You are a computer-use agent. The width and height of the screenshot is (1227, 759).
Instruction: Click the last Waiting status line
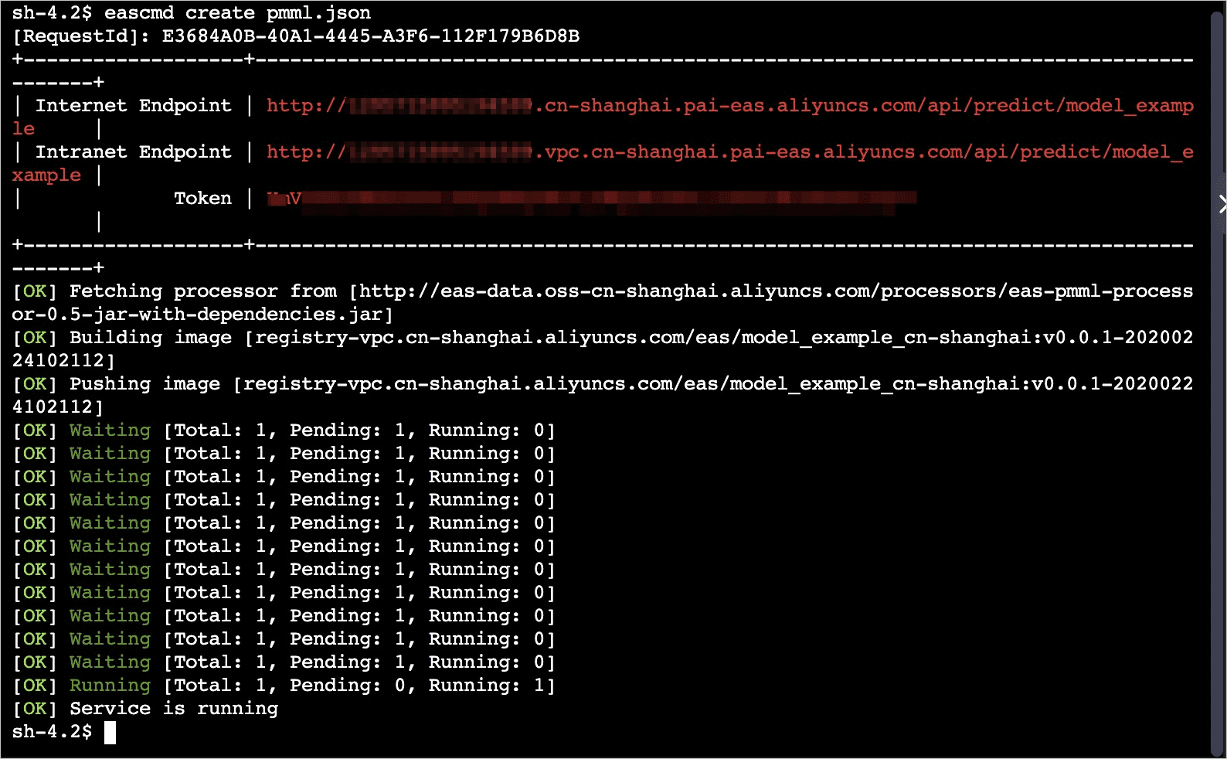pos(284,662)
